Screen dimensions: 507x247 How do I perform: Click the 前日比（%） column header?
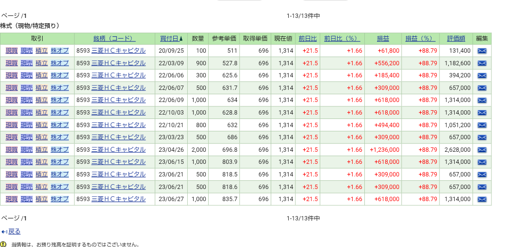342,39
